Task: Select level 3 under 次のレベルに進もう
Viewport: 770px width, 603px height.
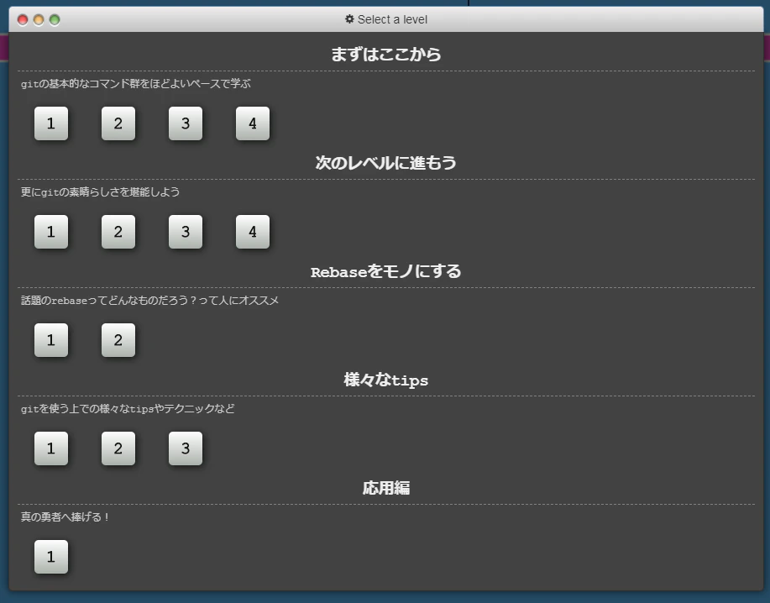Action: point(186,232)
